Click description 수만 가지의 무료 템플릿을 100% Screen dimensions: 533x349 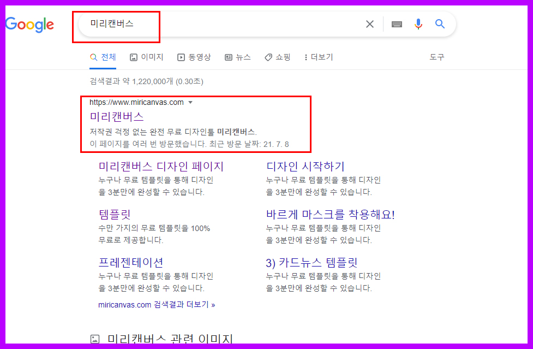click(154, 228)
